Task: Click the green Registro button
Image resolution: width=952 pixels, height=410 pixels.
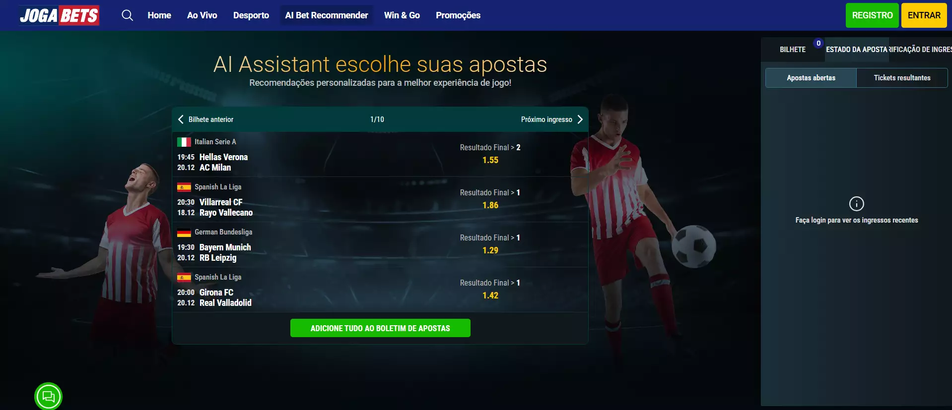Action: [872, 15]
